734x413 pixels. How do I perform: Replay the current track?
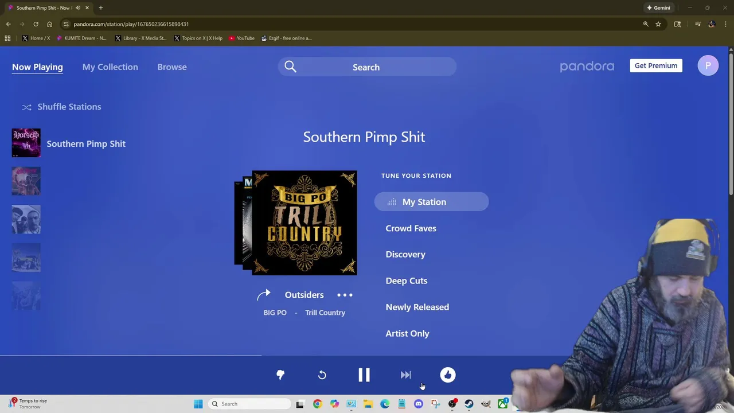coord(322,375)
